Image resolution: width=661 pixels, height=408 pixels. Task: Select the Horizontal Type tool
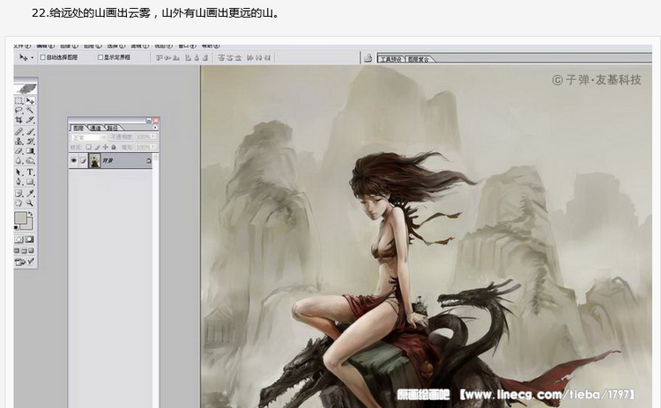tap(30, 172)
